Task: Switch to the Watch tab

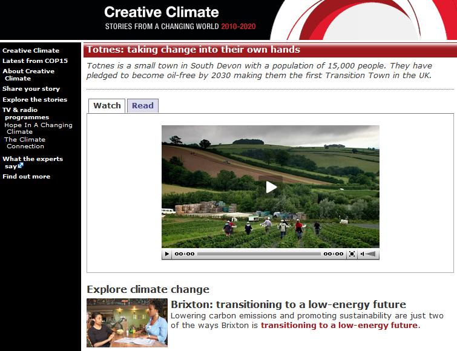Action: 107,105
